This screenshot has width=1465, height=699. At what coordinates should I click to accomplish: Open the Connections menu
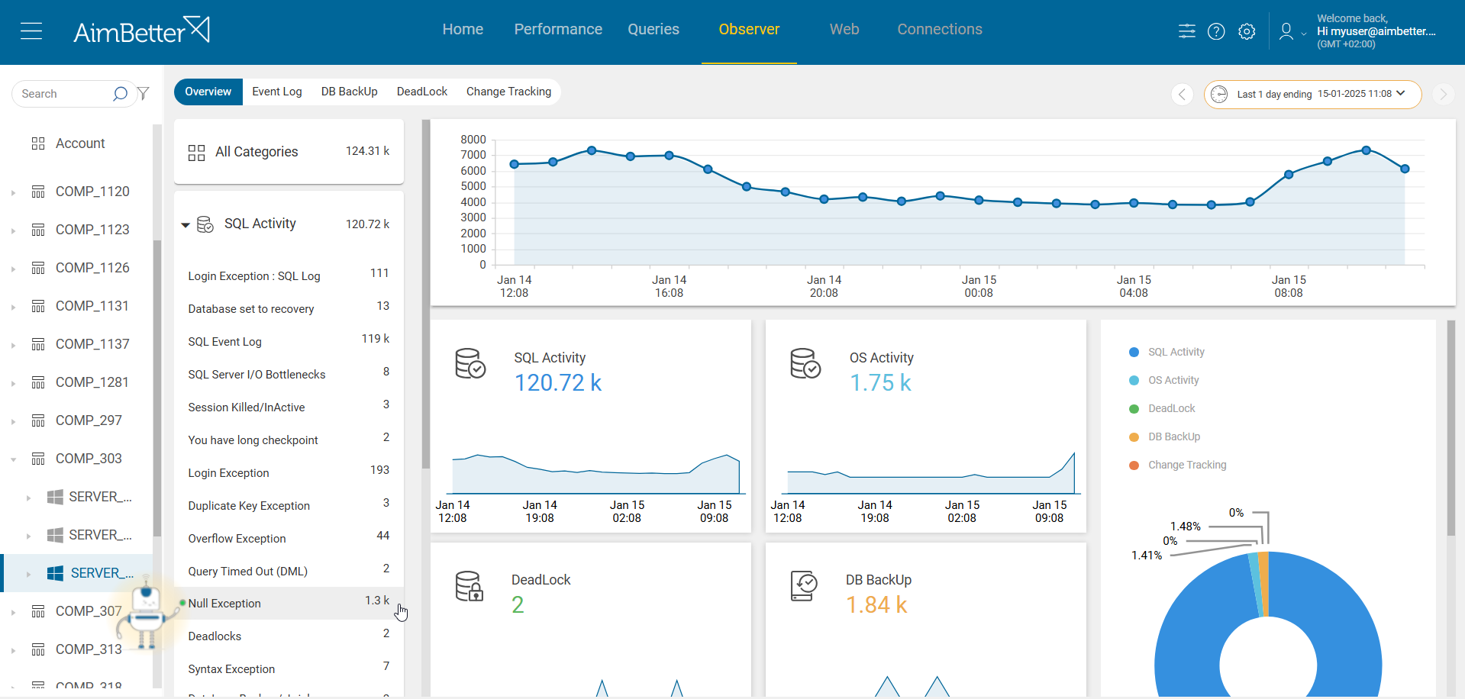tap(940, 29)
